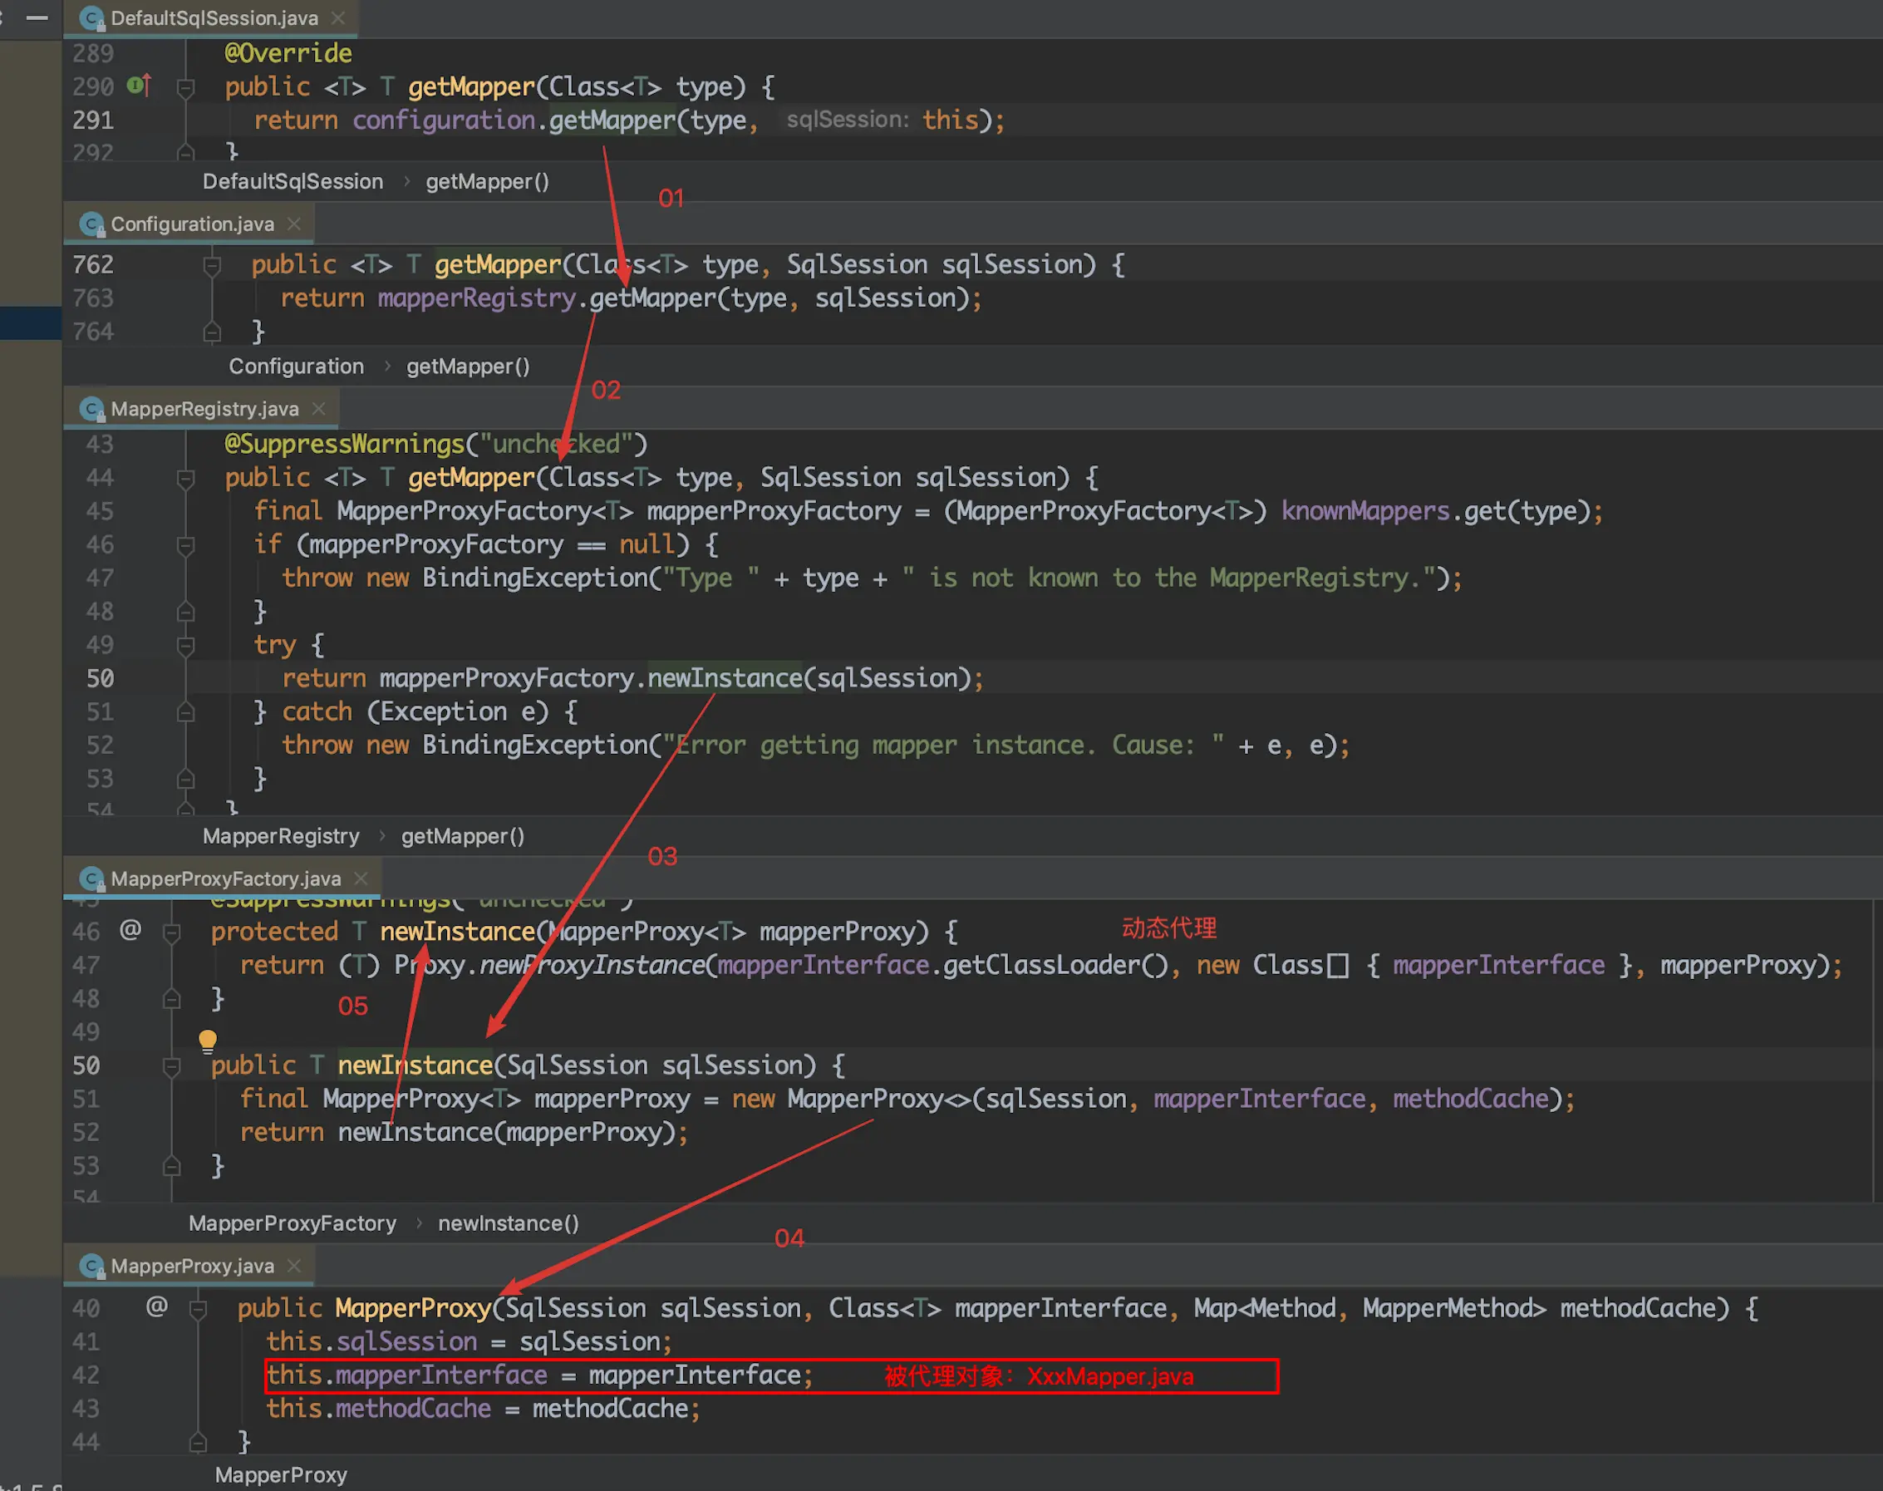Switch to the MapperProxyFactory.java tab
Screen dimensions: 1883x1491
click(225, 879)
